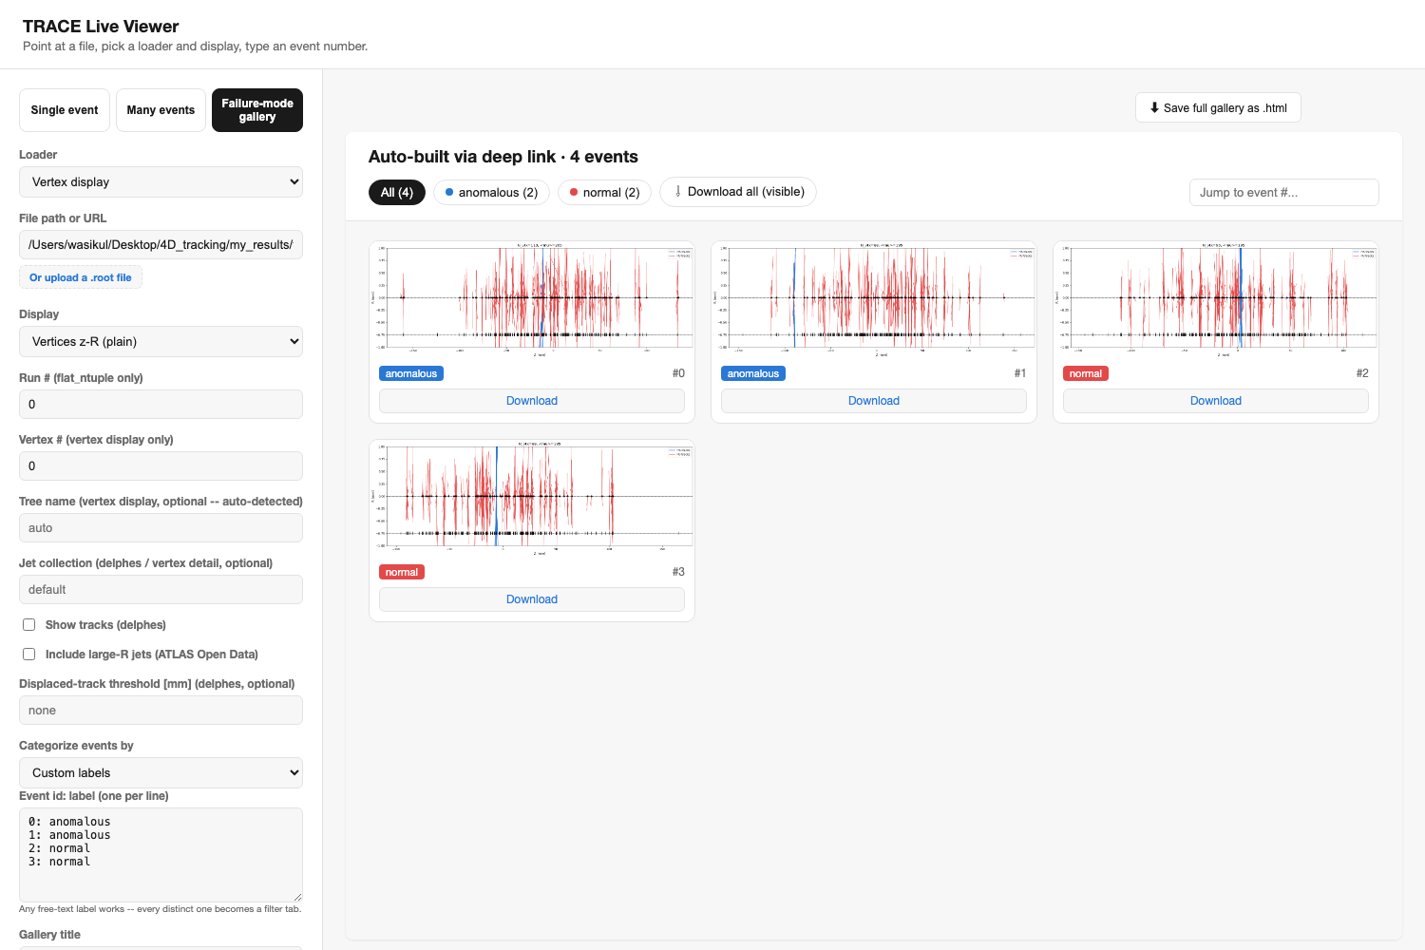Click the red dot on normal filter
Image resolution: width=1425 pixels, height=950 pixels.
pos(574,192)
